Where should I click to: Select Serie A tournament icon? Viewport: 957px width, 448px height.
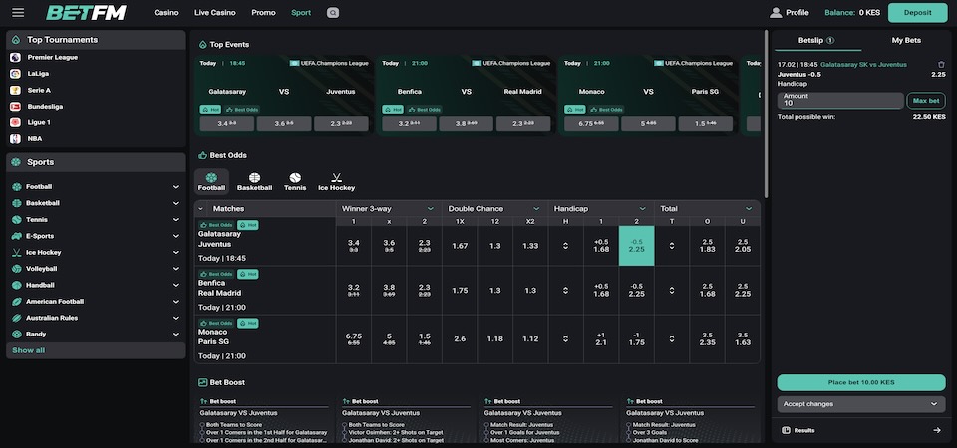15,91
